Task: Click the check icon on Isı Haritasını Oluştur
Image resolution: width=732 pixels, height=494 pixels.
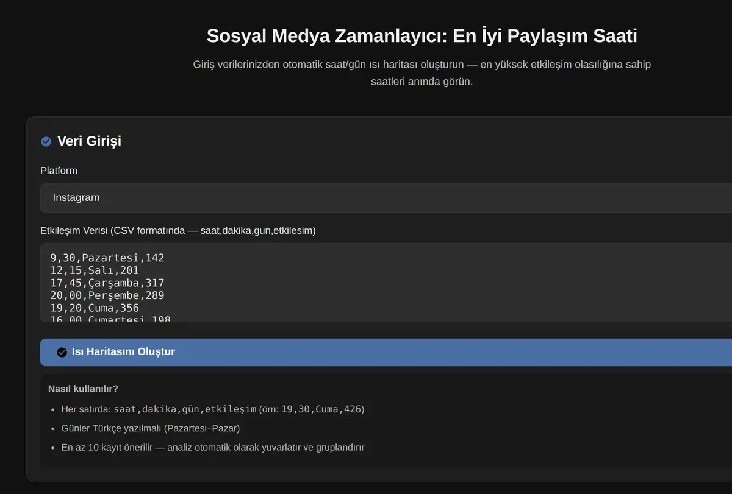Action: point(62,352)
